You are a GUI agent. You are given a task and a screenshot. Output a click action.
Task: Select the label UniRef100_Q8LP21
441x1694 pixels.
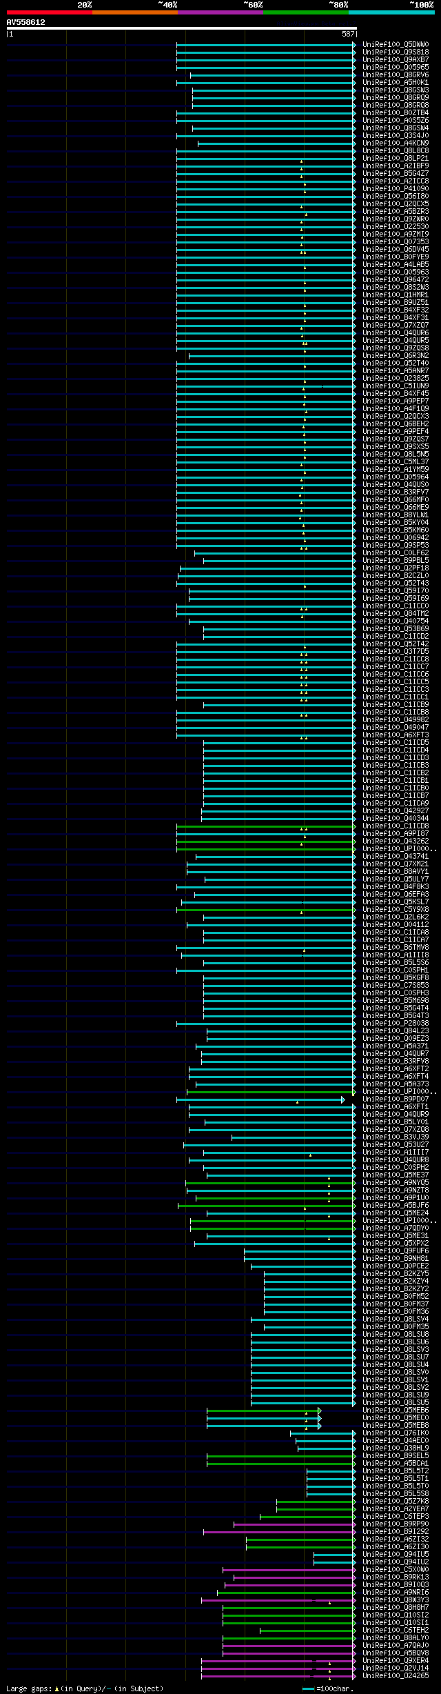[x=396, y=159]
